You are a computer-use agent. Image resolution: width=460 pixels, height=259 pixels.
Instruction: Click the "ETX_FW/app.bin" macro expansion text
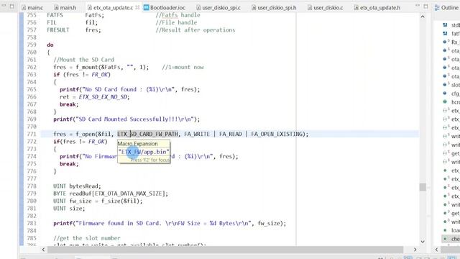144,152
